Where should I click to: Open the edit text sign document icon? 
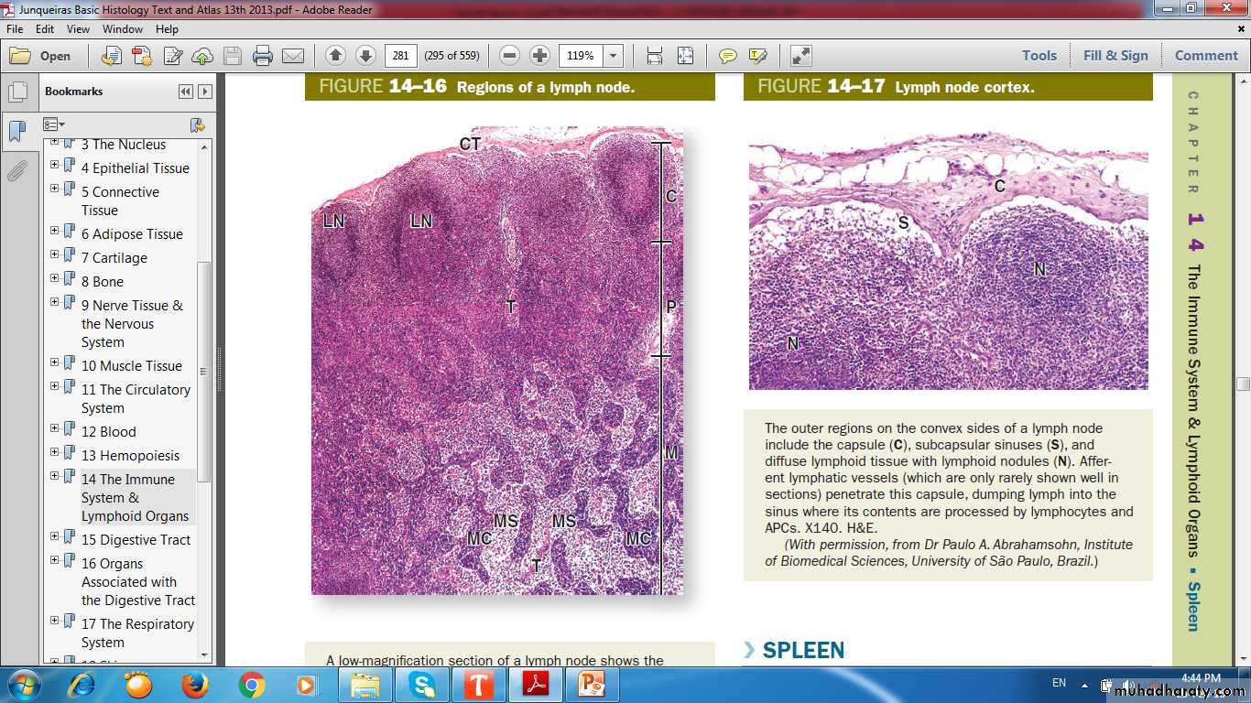(172, 56)
